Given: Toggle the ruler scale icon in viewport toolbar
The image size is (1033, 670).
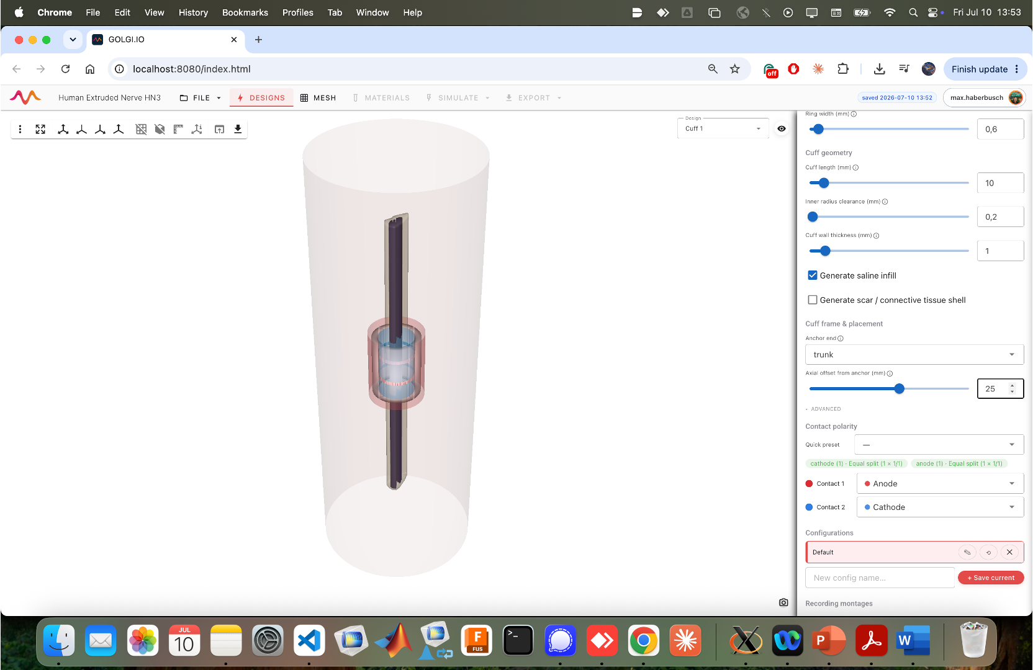Looking at the screenshot, I should pyautogui.click(x=178, y=129).
